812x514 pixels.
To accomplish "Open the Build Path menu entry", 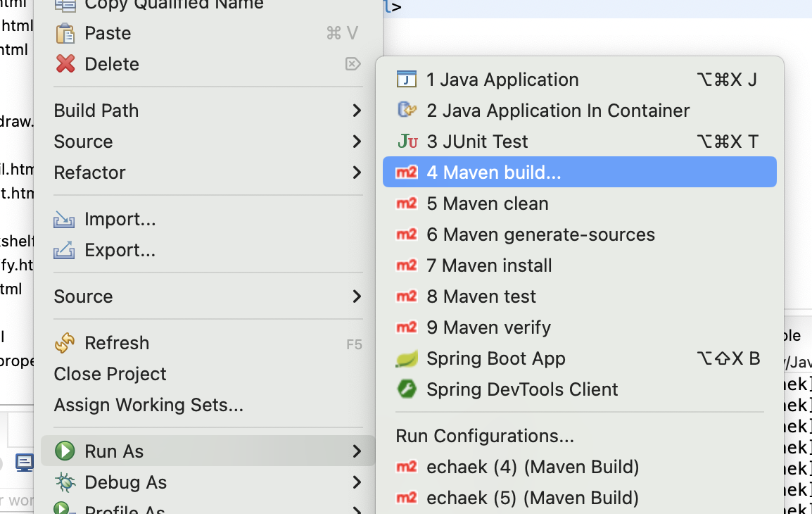I will click(x=208, y=111).
